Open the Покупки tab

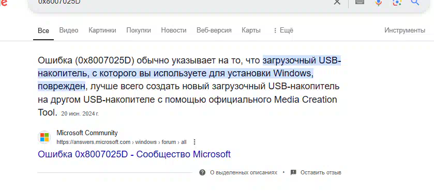coord(139,30)
